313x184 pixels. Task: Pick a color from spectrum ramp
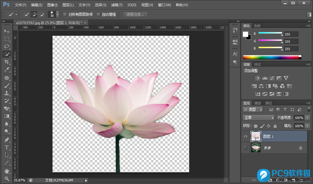pyautogui.click(x=272, y=57)
